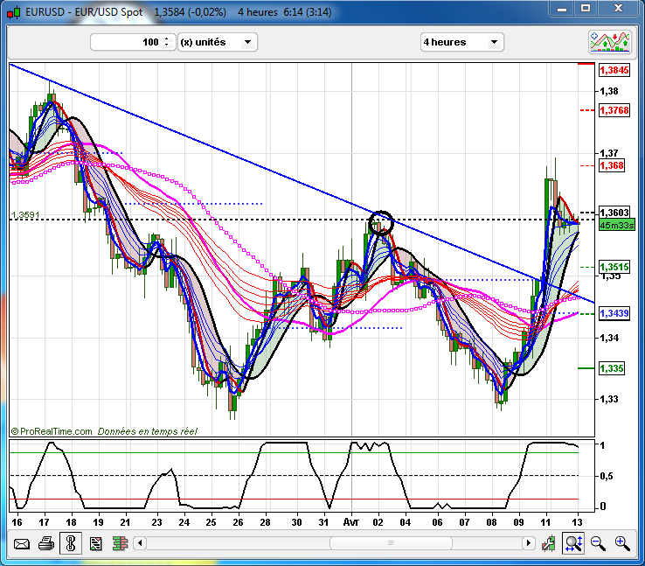Toggle the chain link icon button

[x=70, y=543]
